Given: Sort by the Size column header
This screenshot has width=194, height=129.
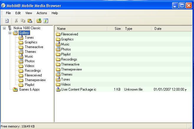Looking at the screenshot, I should 115,29.
